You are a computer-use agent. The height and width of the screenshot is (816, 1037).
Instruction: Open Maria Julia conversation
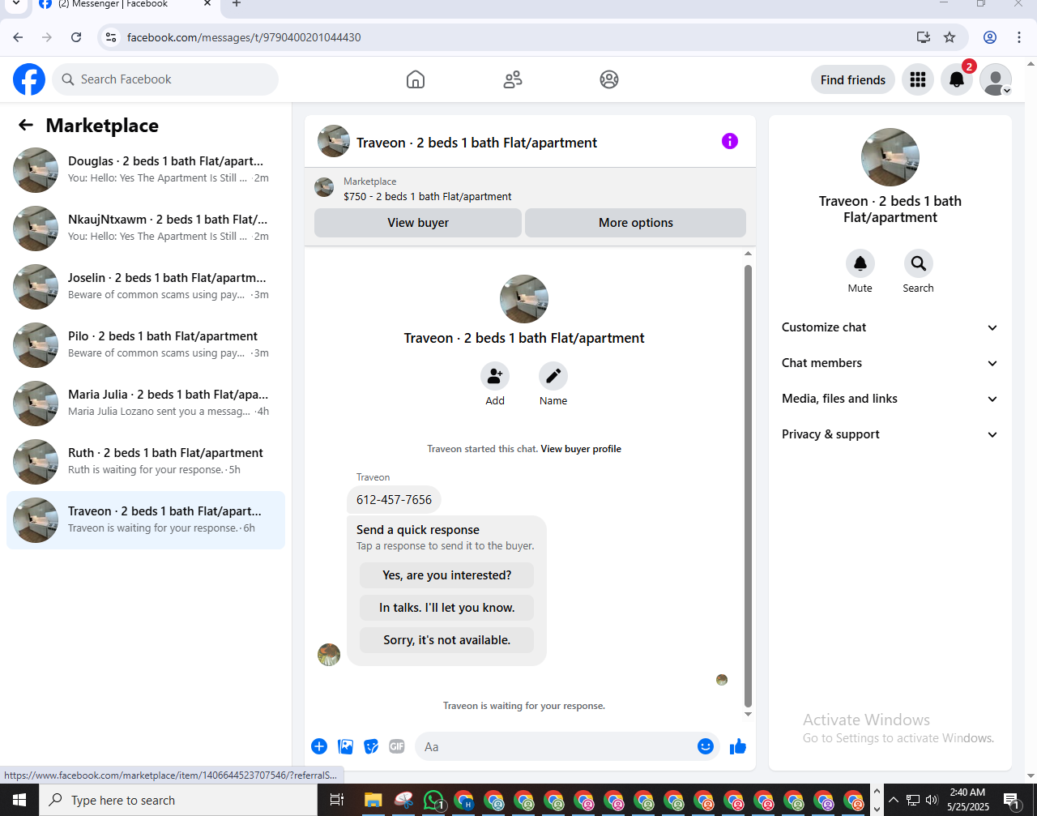pos(146,404)
